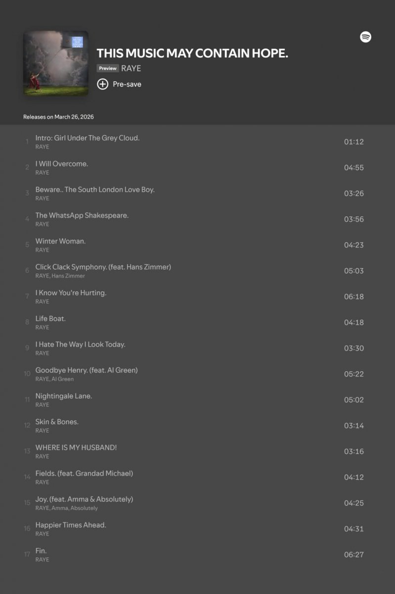The width and height of the screenshot is (395, 594).
Task: Play Beware.. The South London Love Boy.
Action: [95, 190]
